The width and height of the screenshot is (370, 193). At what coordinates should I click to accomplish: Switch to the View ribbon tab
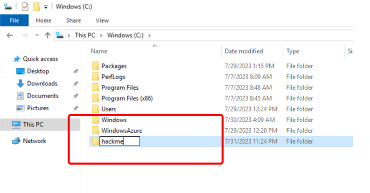102,20
